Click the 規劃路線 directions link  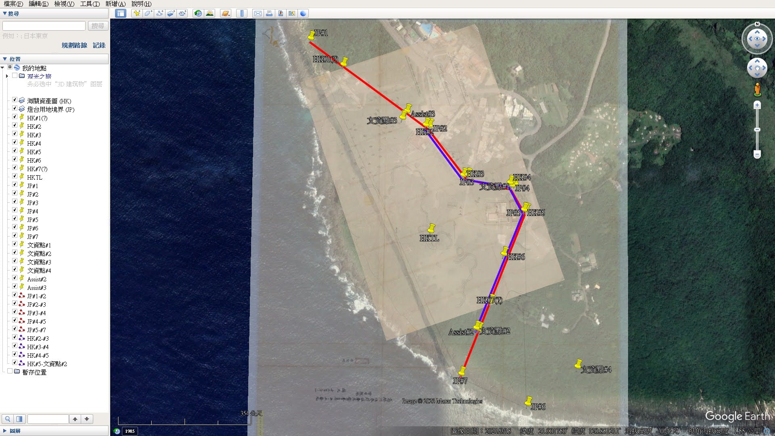pos(74,45)
